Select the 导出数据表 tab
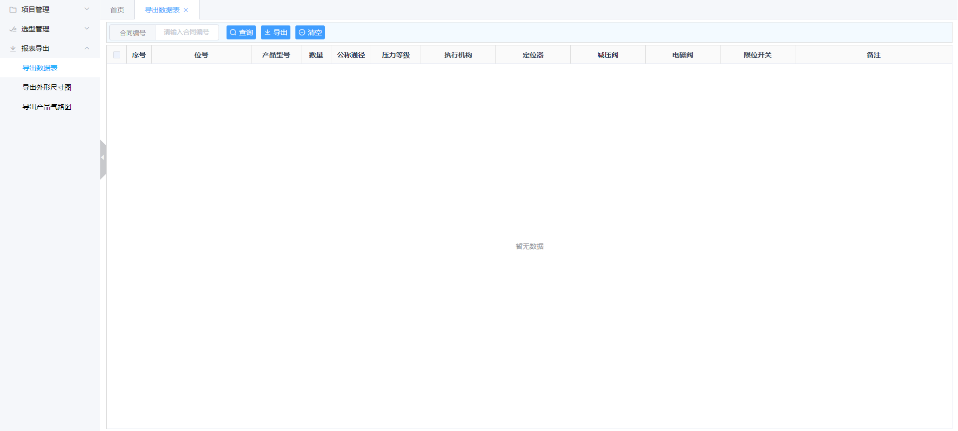Viewport: 958px width, 431px height. pyautogui.click(x=162, y=10)
